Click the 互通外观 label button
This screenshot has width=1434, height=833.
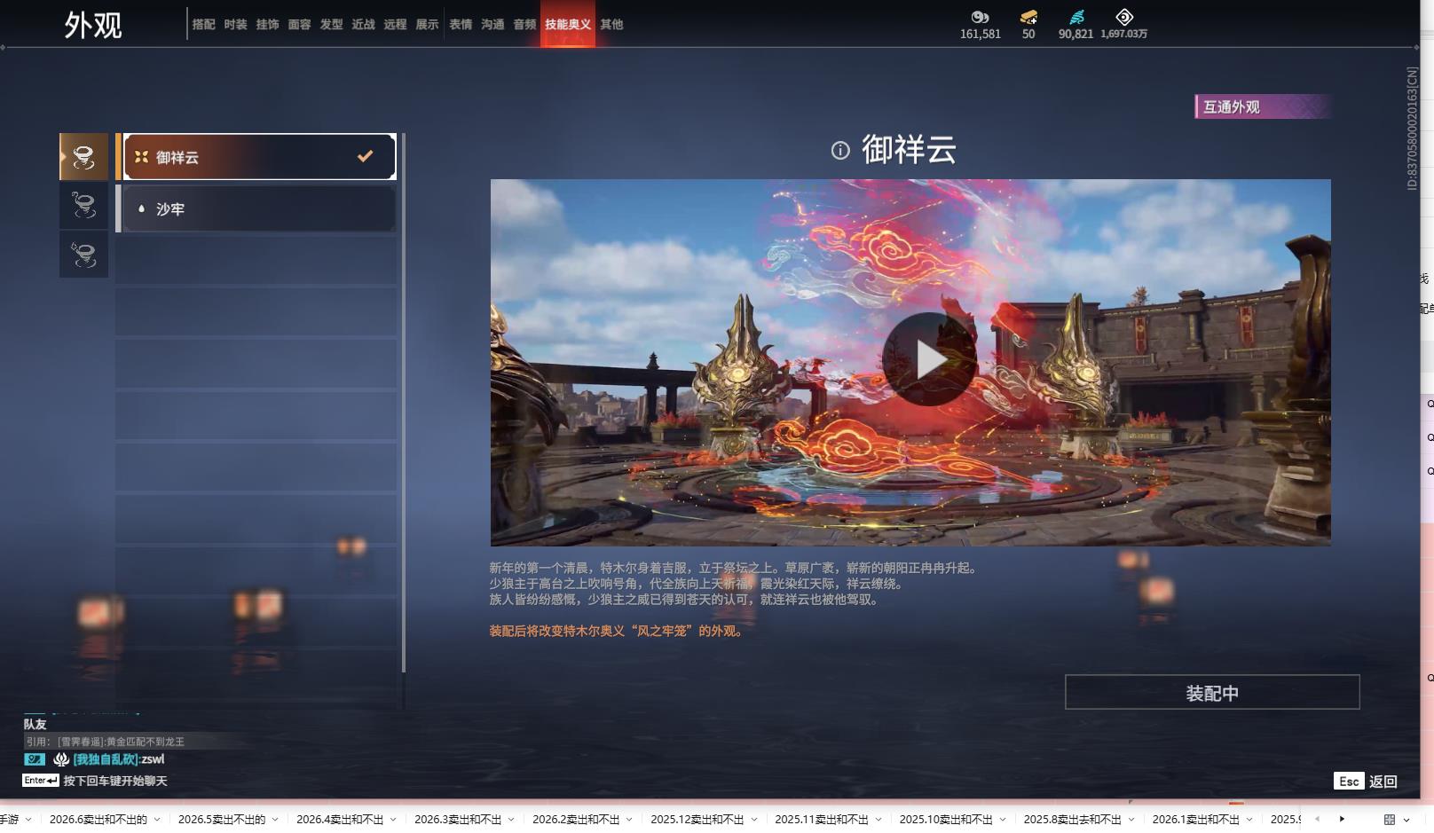click(1262, 106)
